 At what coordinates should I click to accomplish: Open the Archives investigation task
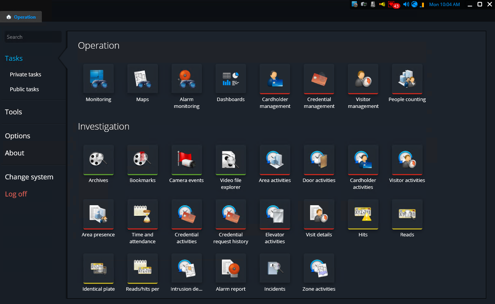click(x=98, y=160)
